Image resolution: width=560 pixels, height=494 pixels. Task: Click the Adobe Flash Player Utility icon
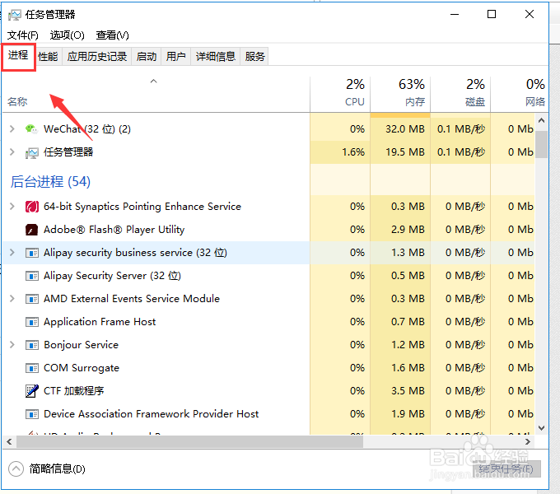[x=32, y=230]
